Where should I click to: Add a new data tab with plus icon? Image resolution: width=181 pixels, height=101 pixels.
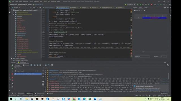(145, 11)
